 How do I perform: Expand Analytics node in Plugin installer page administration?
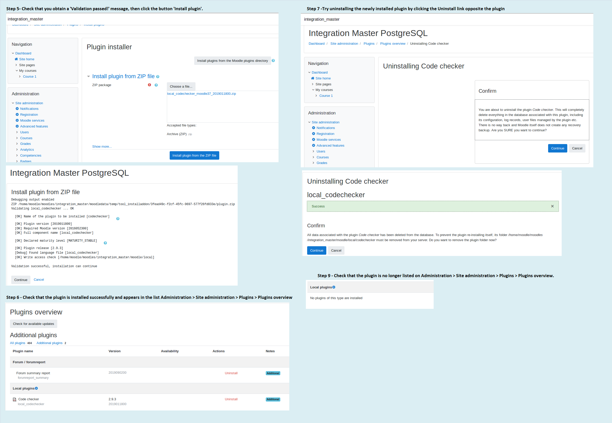click(x=17, y=149)
